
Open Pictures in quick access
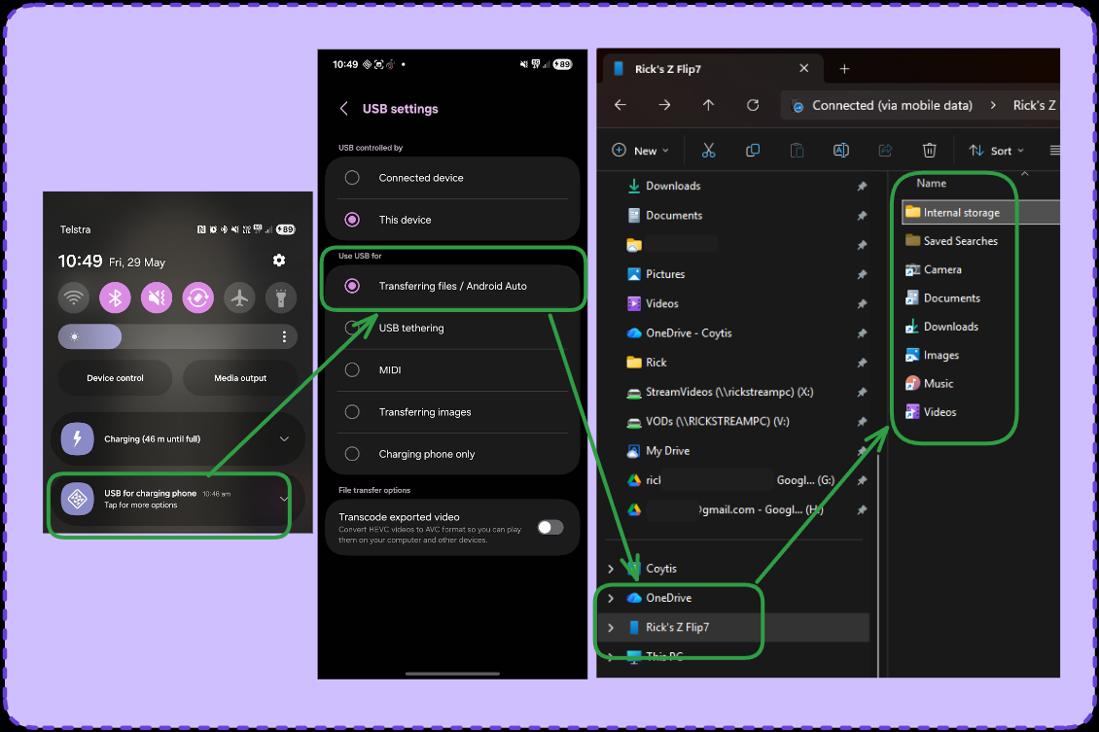coord(665,274)
